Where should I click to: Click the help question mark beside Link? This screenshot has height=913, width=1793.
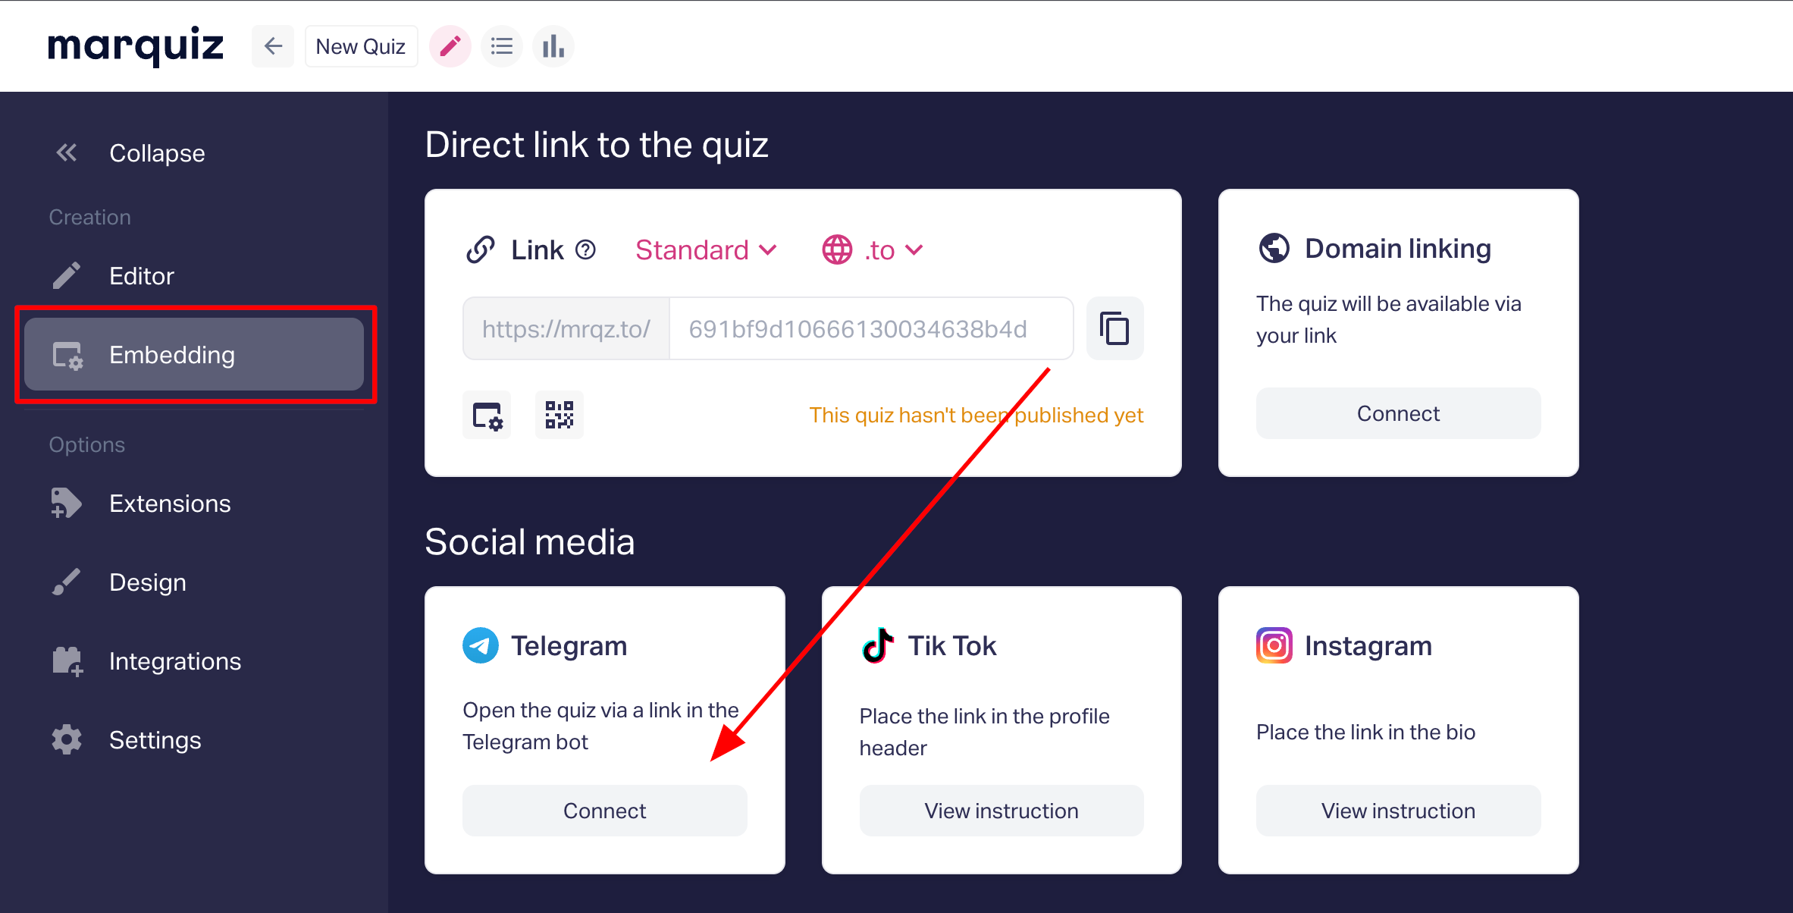tap(585, 249)
